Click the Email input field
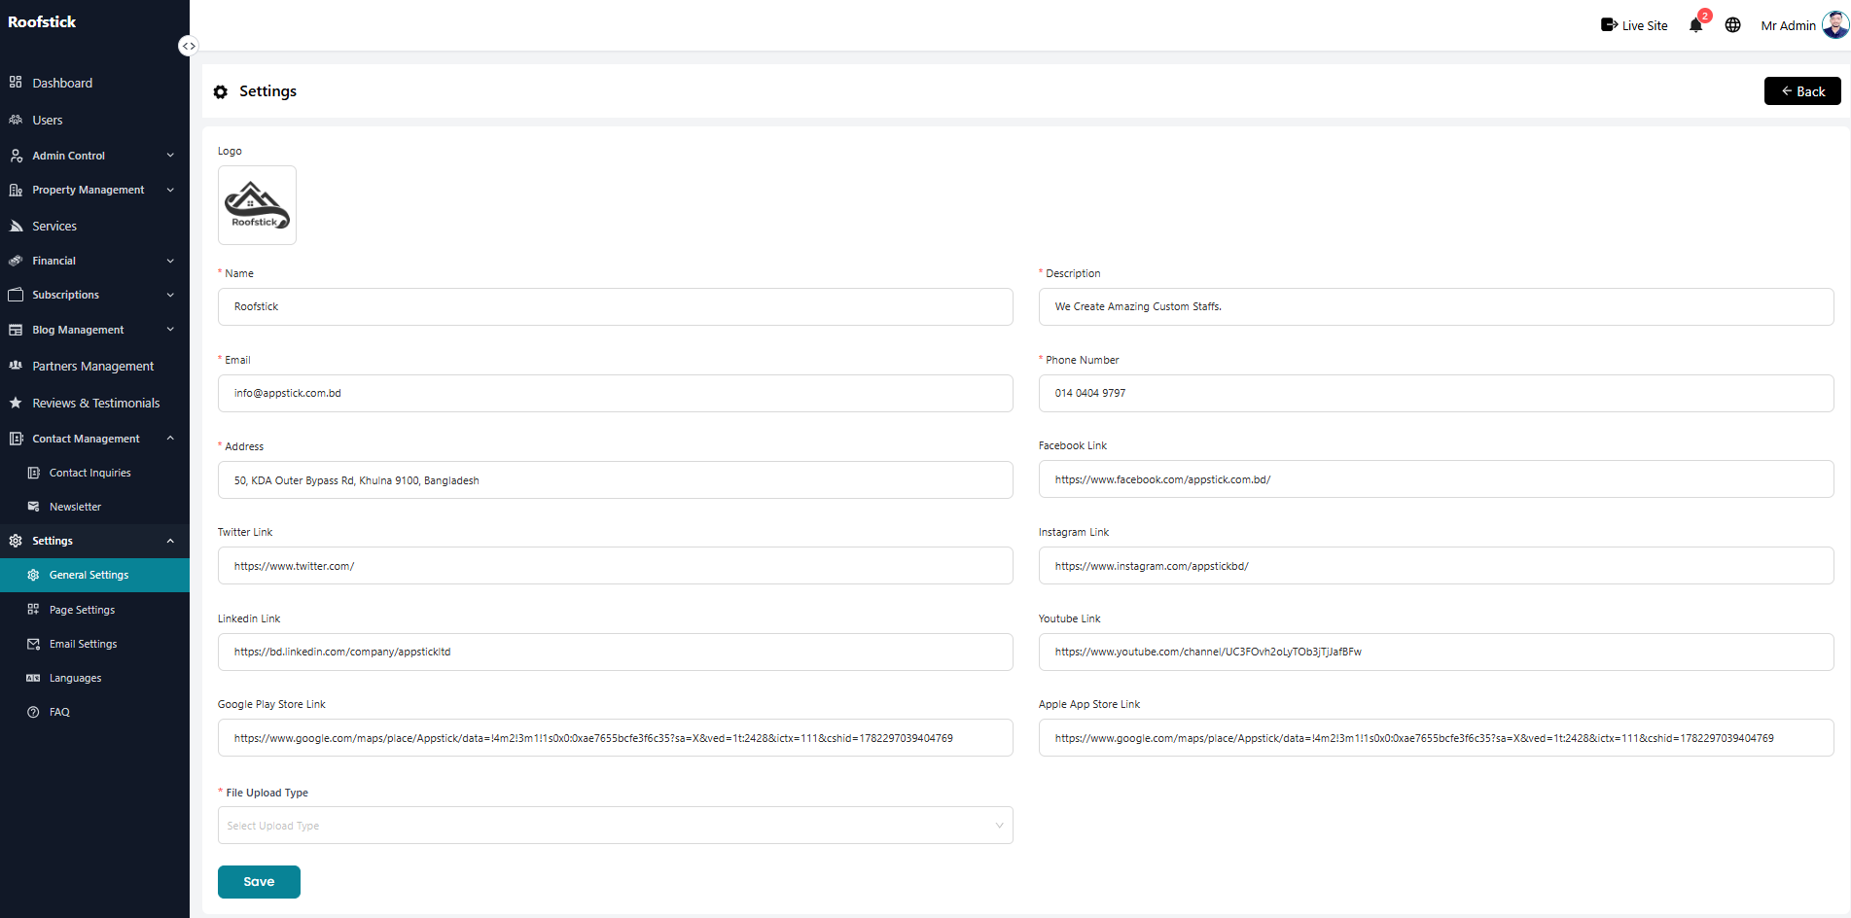This screenshot has height=918, width=1851. click(615, 393)
